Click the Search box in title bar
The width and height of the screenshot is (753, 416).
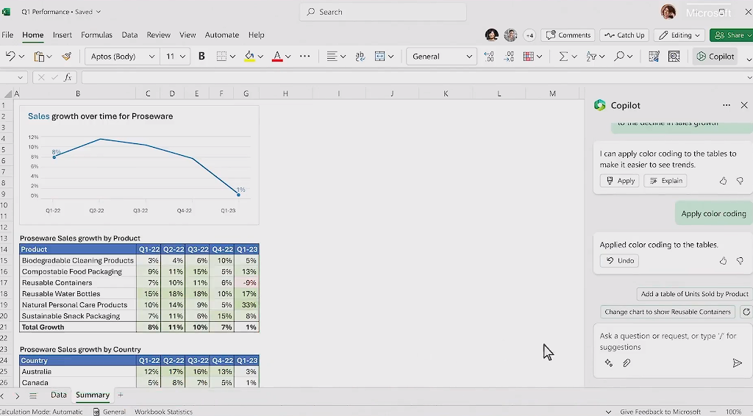click(382, 12)
